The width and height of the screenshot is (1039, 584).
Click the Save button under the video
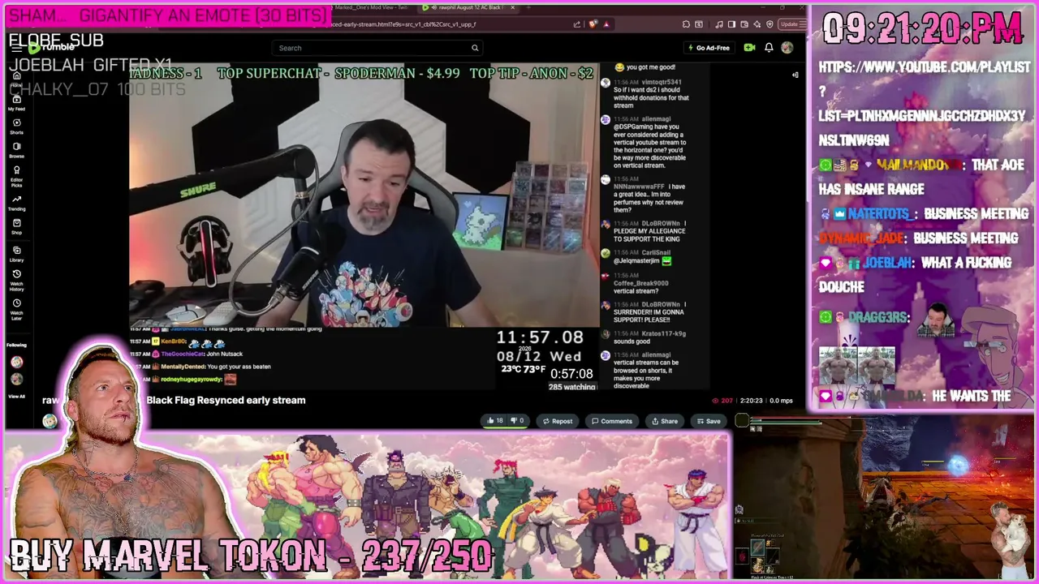click(x=709, y=421)
